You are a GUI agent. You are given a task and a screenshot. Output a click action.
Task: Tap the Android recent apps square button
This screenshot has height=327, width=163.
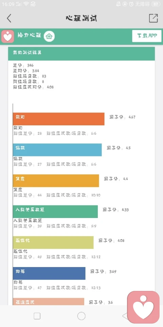point(37,316)
